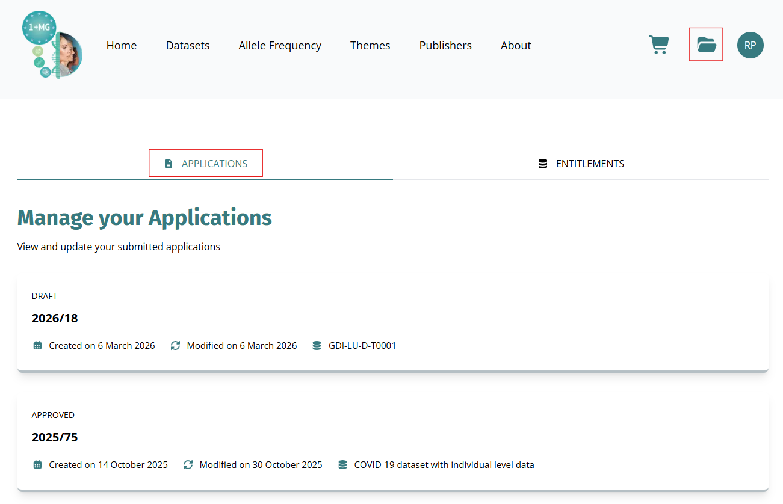Open the About page
This screenshot has width=783, height=504.
click(516, 46)
